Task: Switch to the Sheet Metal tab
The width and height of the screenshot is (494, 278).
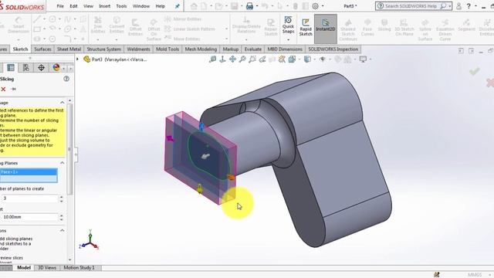Action: coord(69,49)
